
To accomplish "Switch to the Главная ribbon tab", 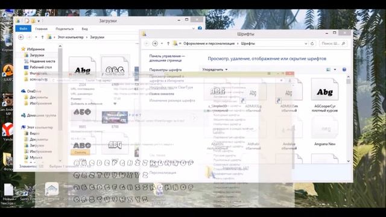I will tap(42, 29).
